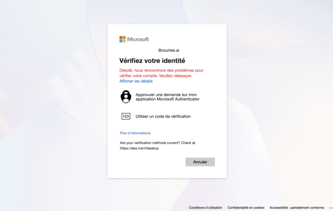Click the https://aka.ms/mfasetup URL text

click(x=139, y=148)
